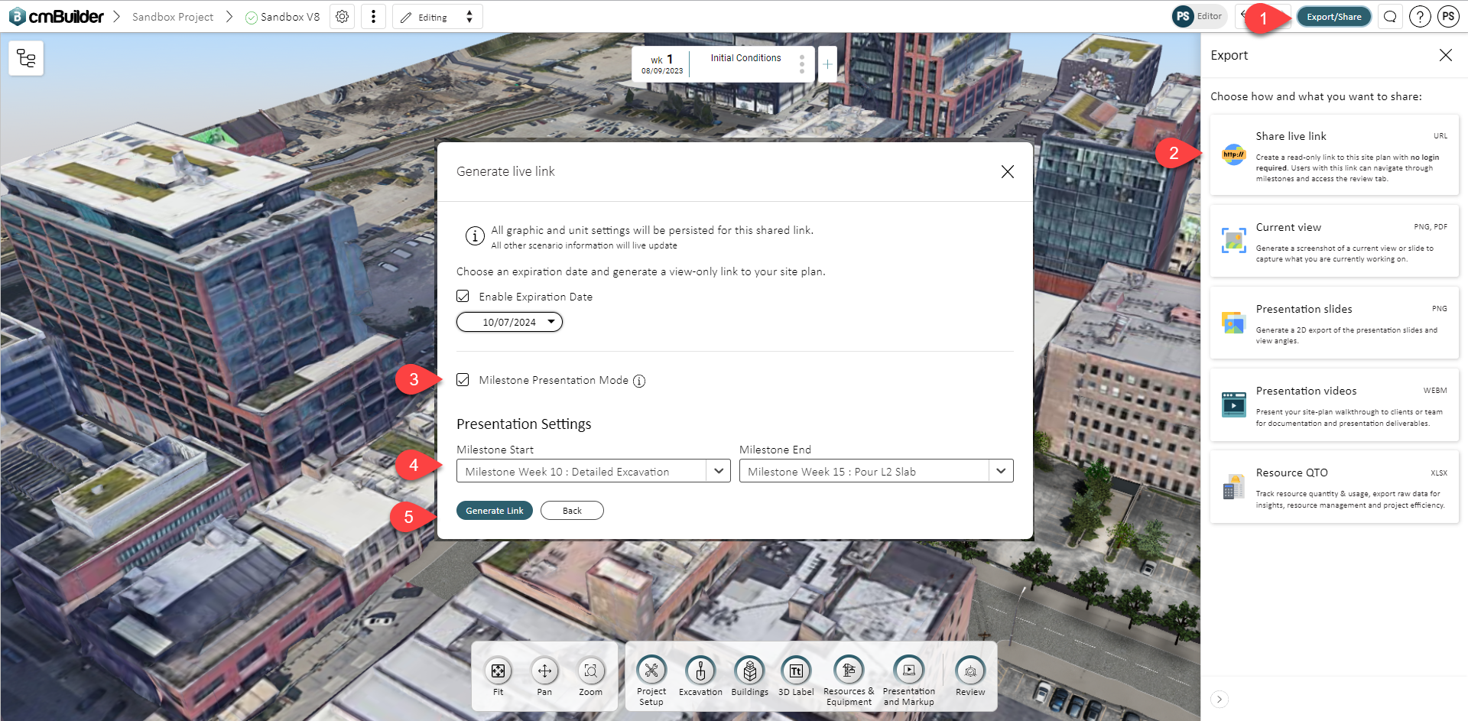The width and height of the screenshot is (1468, 721).
Task: Click the Sandbox V8 breadcrumb
Action: point(283,17)
